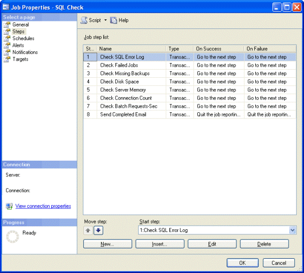The height and width of the screenshot is (273, 304).
Task: Click the progress spinner indicator
Action: [x=13, y=236]
